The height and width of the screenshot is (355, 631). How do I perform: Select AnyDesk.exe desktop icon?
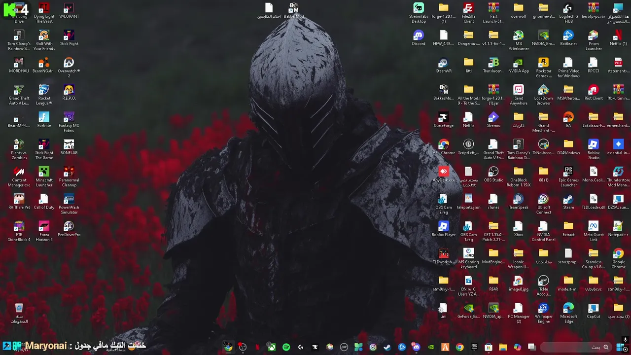tap(443, 174)
